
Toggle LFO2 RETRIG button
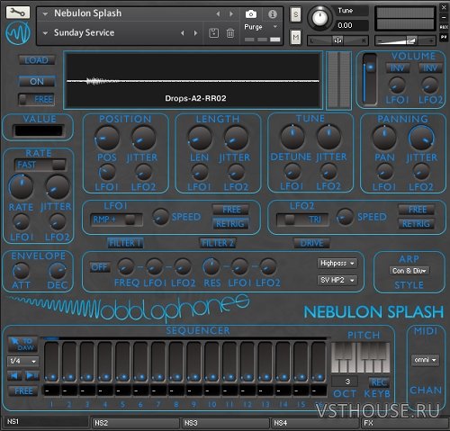417,224
